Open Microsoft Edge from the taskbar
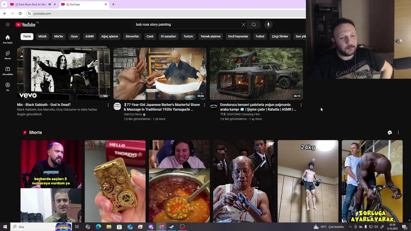Screen dimensions: 411x231 pos(98,227)
